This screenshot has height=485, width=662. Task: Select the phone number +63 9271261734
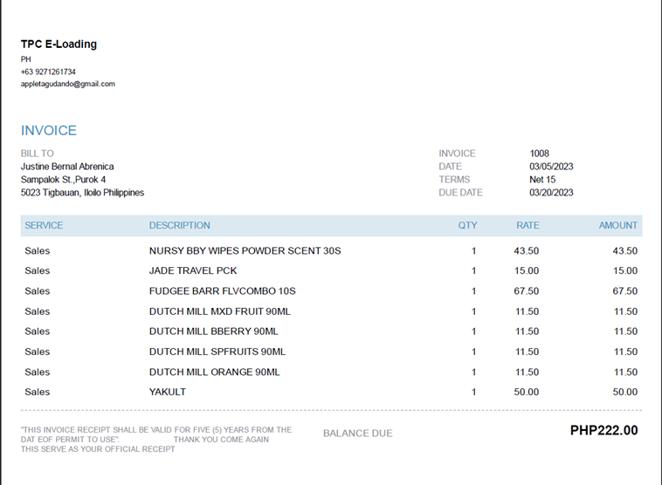pos(48,72)
